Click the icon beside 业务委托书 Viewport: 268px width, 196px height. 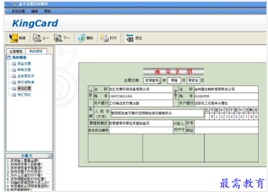[x=13, y=76]
